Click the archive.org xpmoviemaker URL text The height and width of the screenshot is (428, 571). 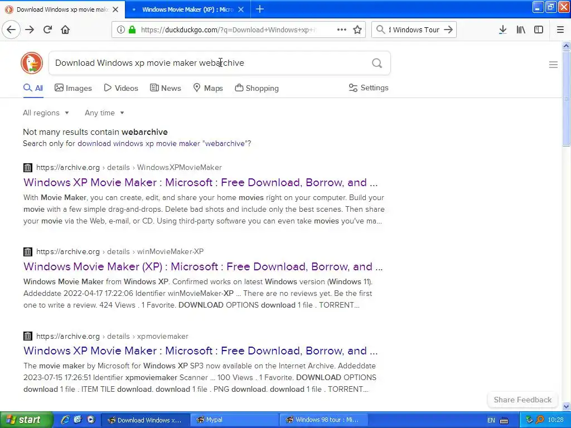point(112,336)
